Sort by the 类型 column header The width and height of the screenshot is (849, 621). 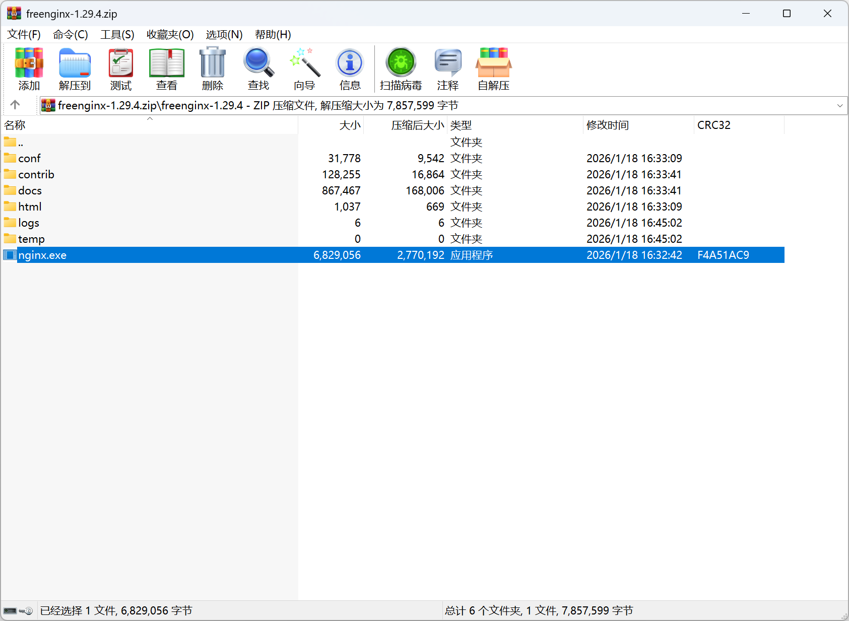[515, 125]
